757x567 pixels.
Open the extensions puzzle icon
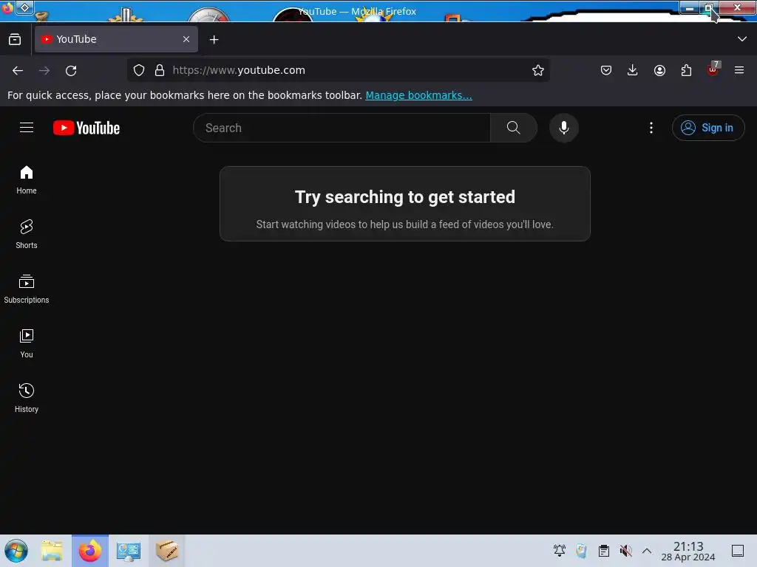pos(686,70)
